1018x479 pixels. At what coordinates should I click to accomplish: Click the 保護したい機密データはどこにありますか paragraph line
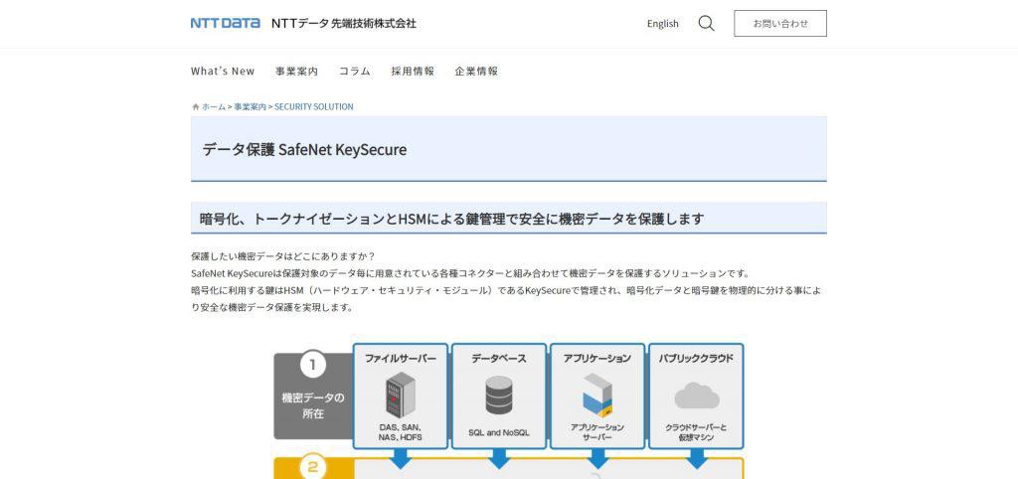tap(283, 256)
